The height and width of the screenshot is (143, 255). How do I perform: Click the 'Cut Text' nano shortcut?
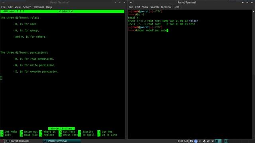coord(69,131)
